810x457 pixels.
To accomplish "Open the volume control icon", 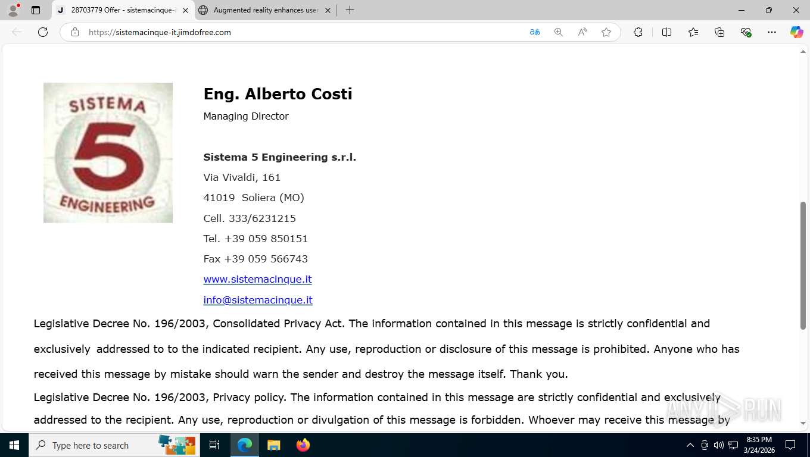I will click(718, 445).
